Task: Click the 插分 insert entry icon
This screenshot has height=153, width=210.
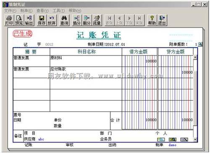Action: (x=77, y=20)
